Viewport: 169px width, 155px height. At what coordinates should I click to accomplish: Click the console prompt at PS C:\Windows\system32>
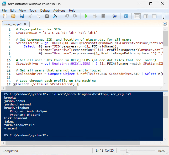pos(26,135)
